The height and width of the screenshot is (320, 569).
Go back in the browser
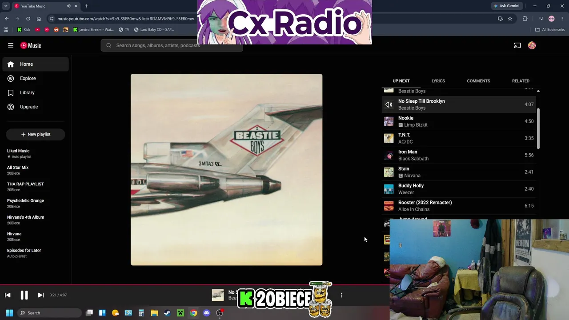pos(7,19)
